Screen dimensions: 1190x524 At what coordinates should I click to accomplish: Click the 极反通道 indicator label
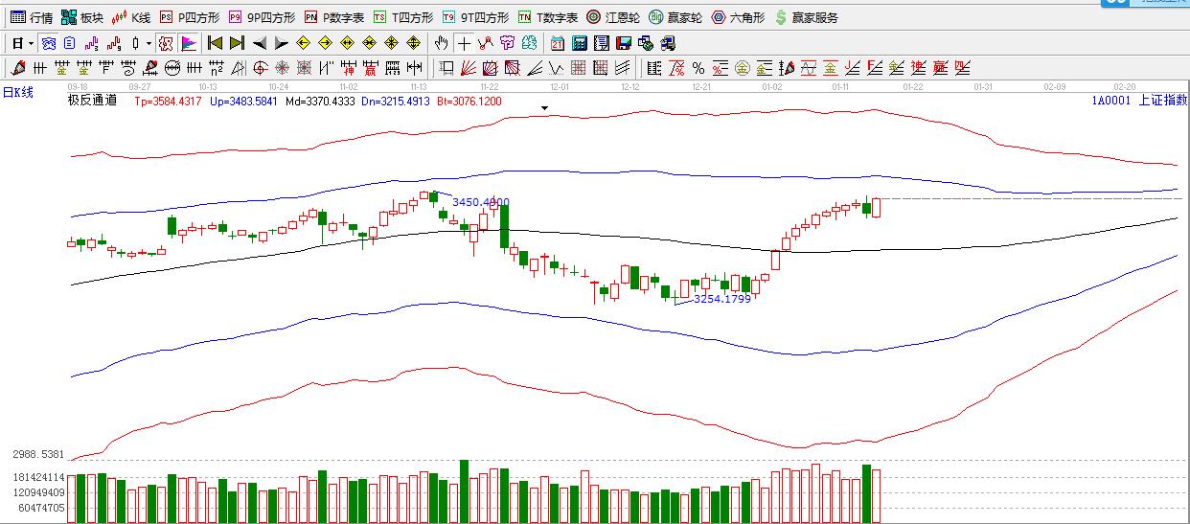[x=92, y=101]
